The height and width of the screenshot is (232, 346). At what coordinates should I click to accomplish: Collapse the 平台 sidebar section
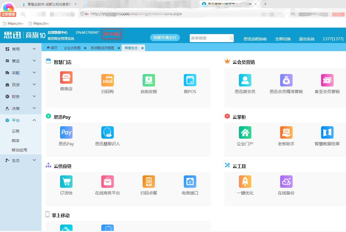[21, 120]
